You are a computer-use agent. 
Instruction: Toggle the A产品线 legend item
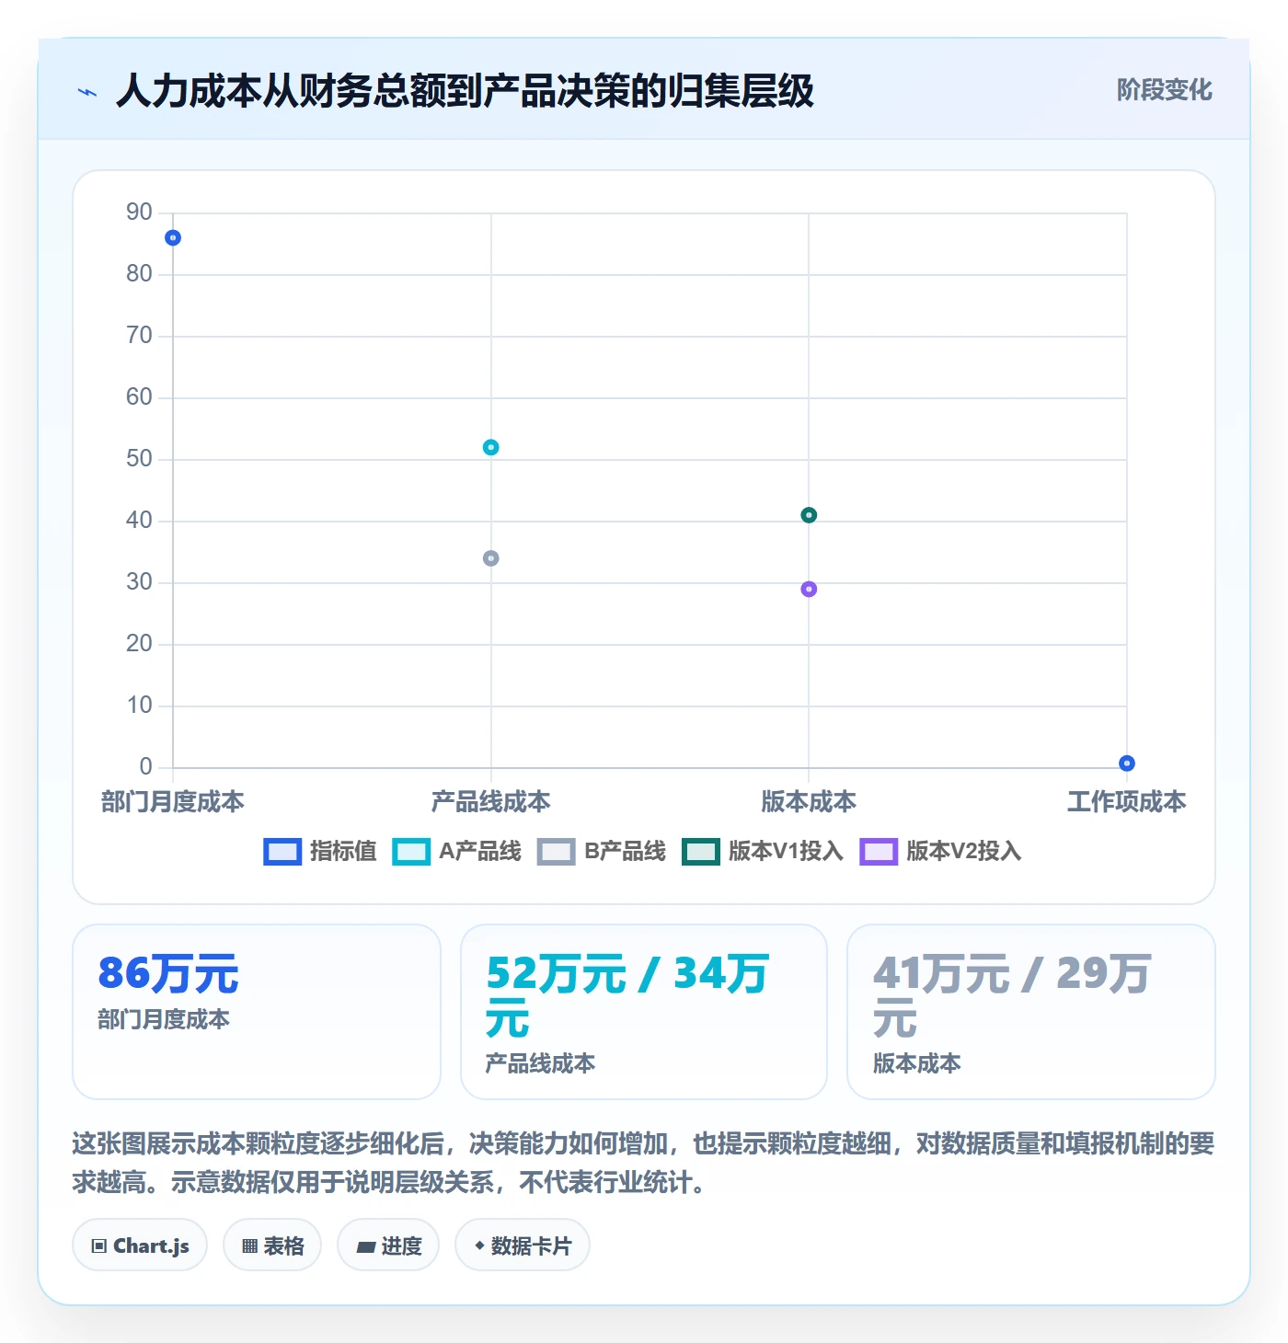456,852
